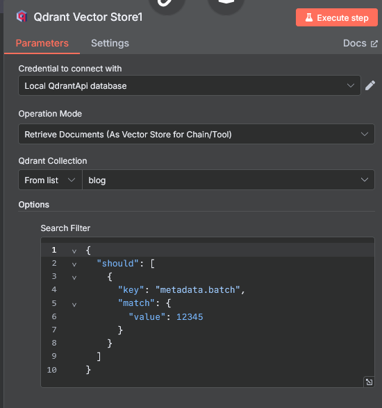Image resolution: width=382 pixels, height=408 pixels.
Task: Click the "match" key on line 5
Action: click(x=136, y=303)
